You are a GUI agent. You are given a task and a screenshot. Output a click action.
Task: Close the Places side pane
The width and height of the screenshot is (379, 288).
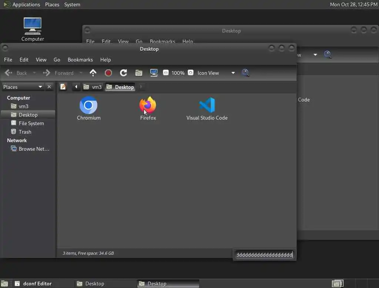pos(49,87)
